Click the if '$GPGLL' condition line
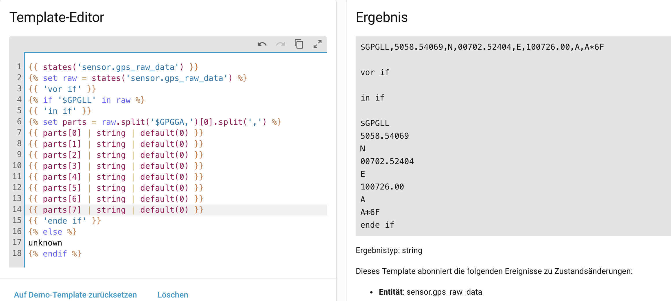The width and height of the screenshot is (671, 301). point(86,100)
